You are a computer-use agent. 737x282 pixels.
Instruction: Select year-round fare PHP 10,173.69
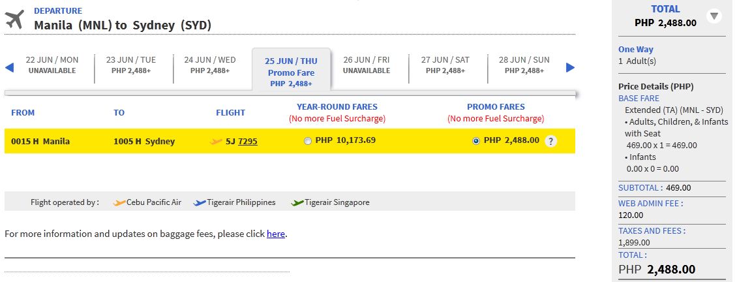coord(308,141)
